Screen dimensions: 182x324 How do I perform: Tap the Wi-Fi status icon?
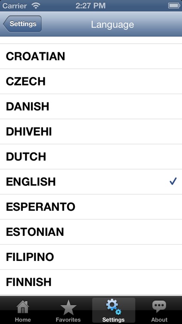(x=36, y=6)
